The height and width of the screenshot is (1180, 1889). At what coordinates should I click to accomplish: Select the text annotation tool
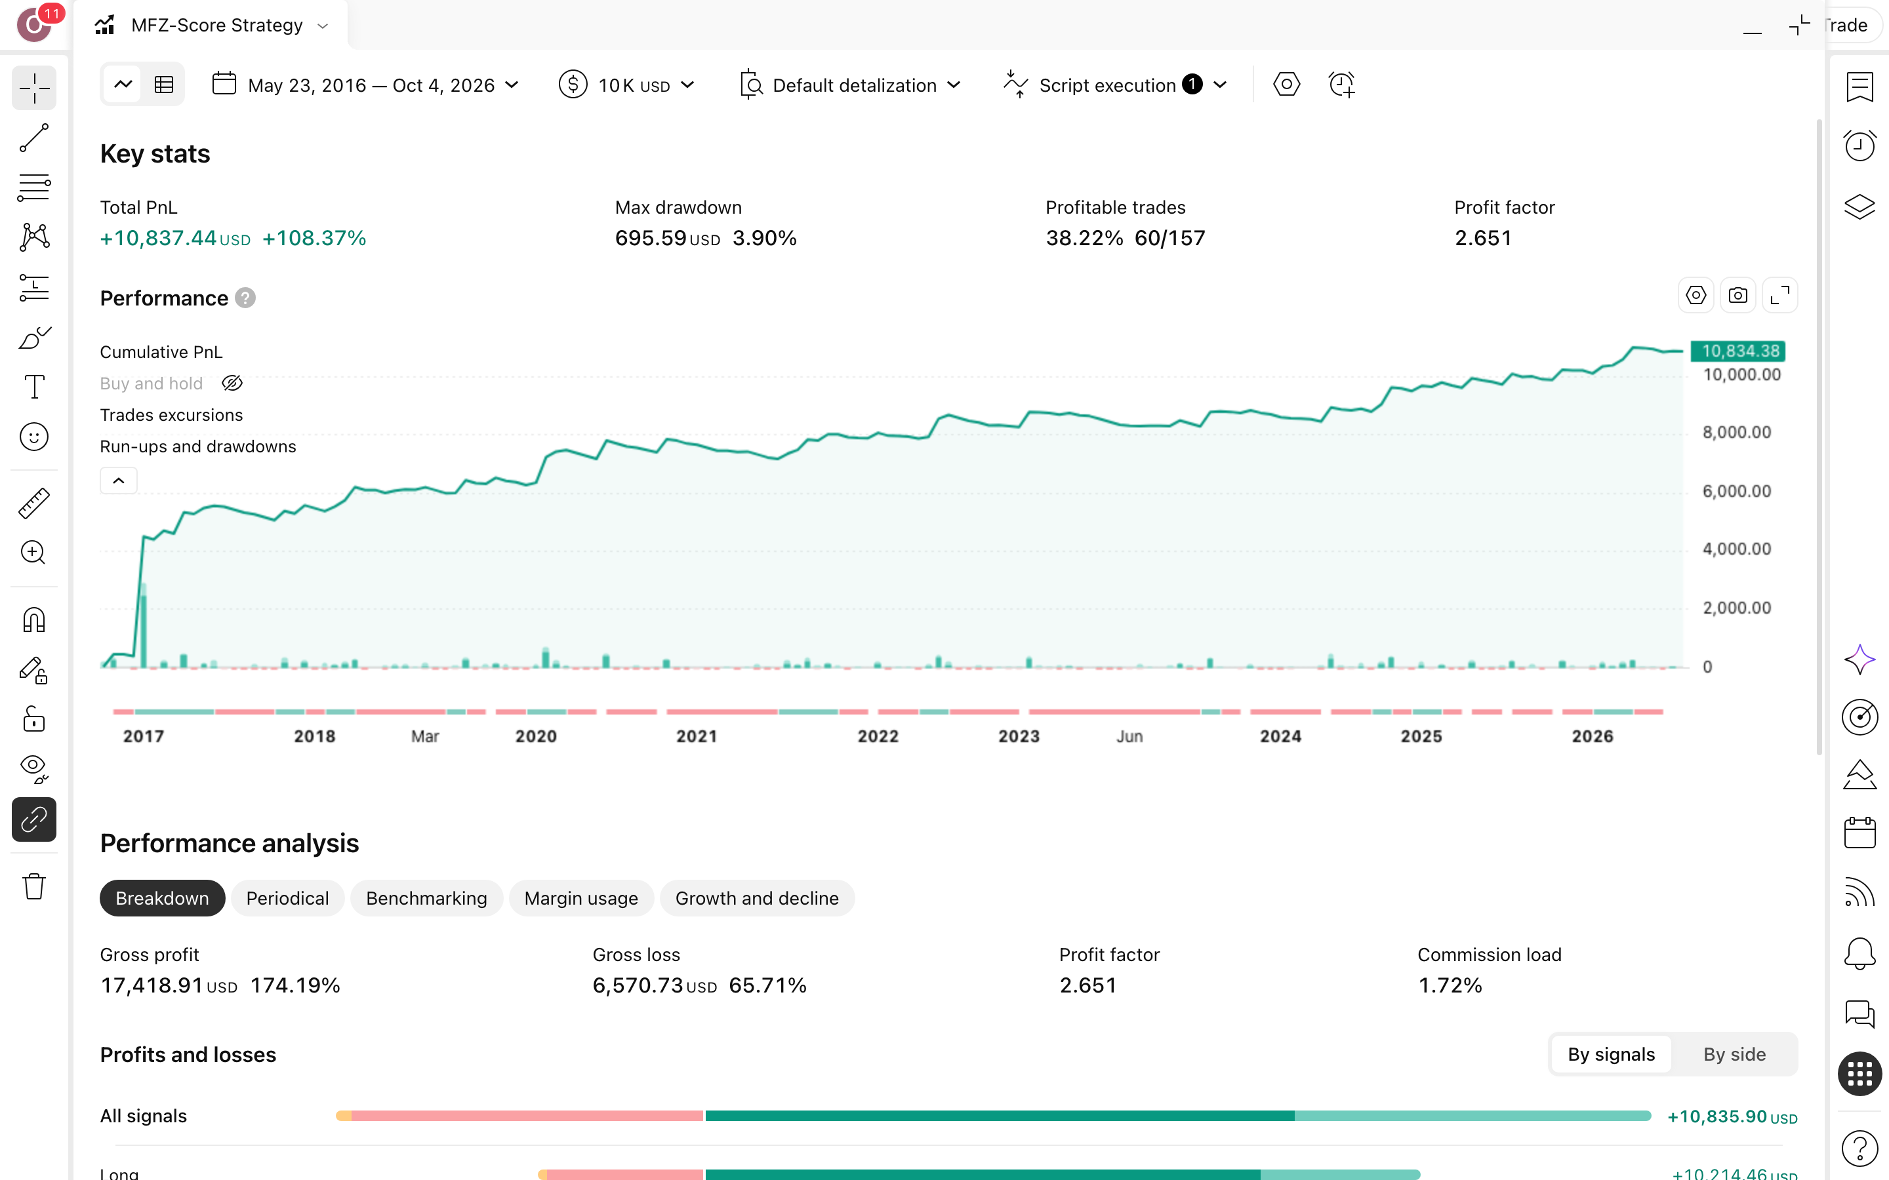(x=34, y=387)
